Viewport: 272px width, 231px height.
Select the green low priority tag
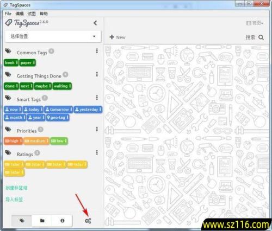[59, 141]
